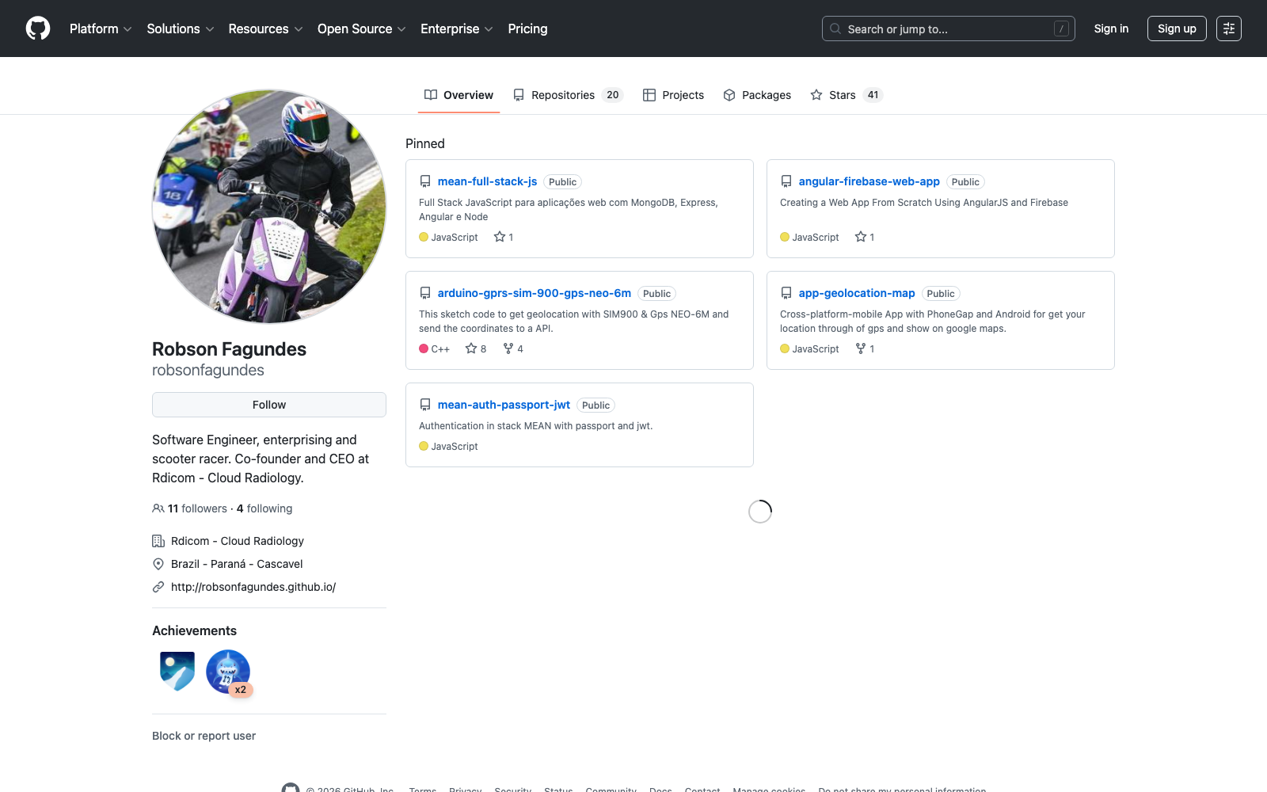Click the table icon on Projects tab

(649, 95)
